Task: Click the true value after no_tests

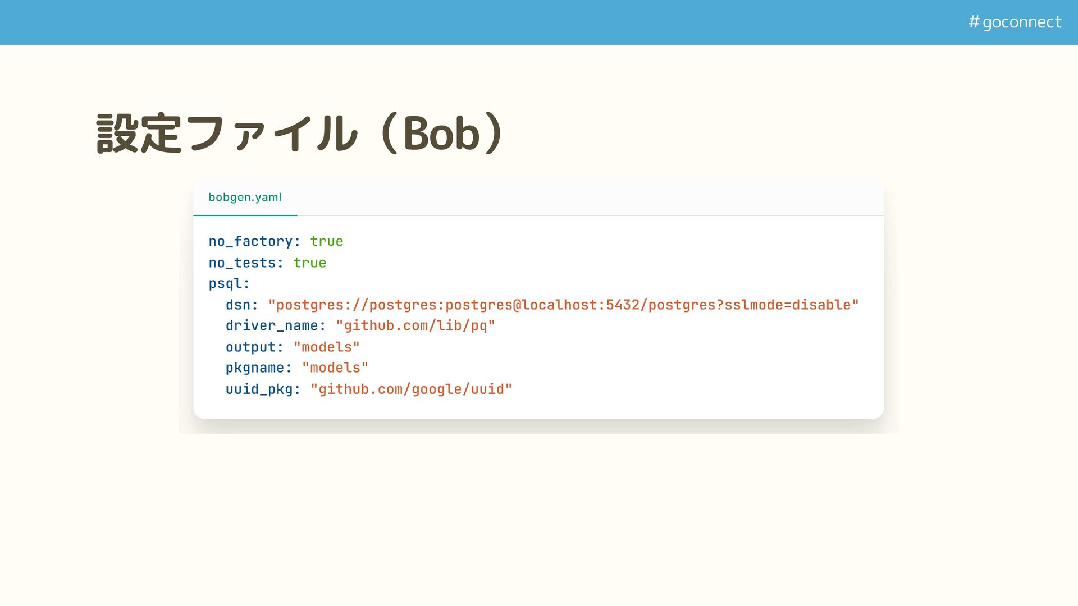Action: (309, 263)
